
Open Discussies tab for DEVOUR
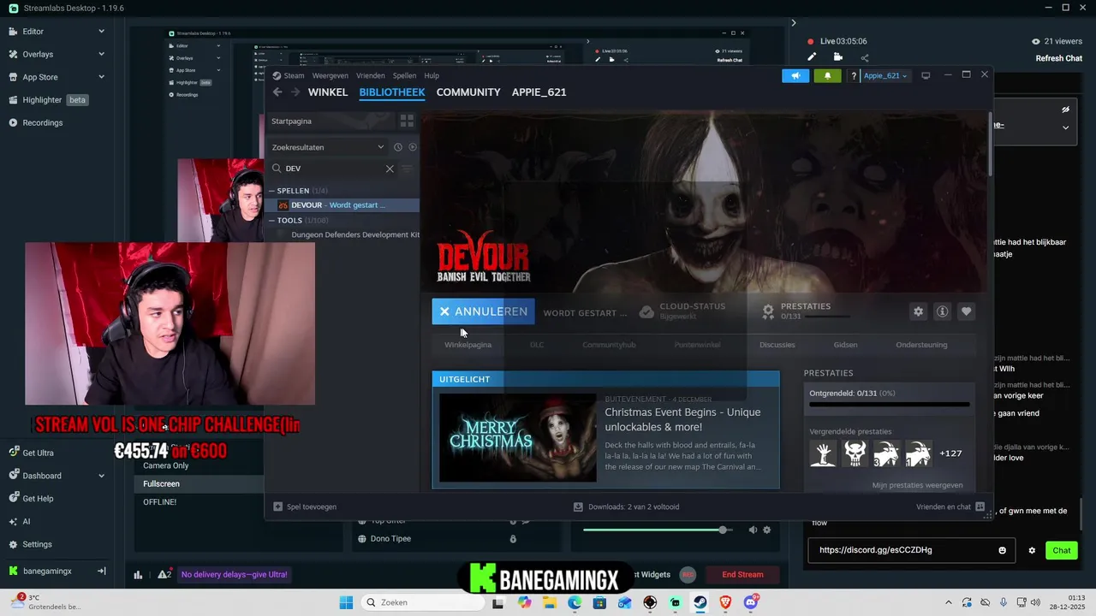click(x=777, y=345)
